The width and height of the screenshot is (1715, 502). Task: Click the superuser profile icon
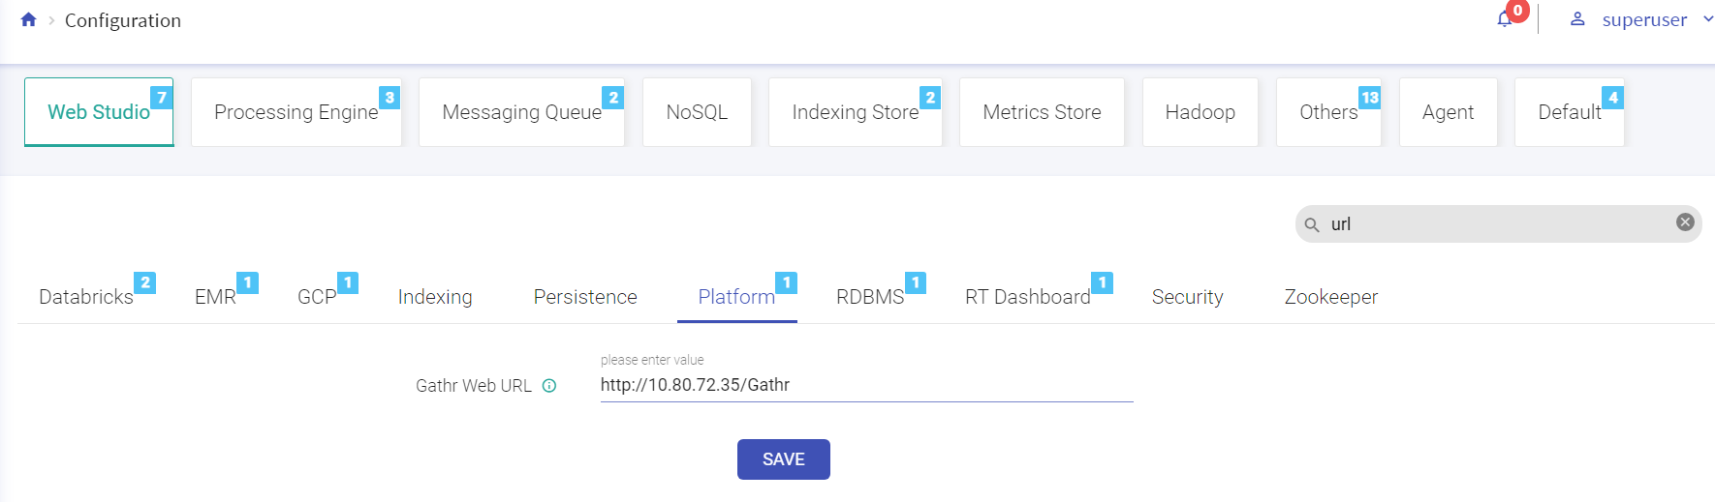click(x=1577, y=19)
